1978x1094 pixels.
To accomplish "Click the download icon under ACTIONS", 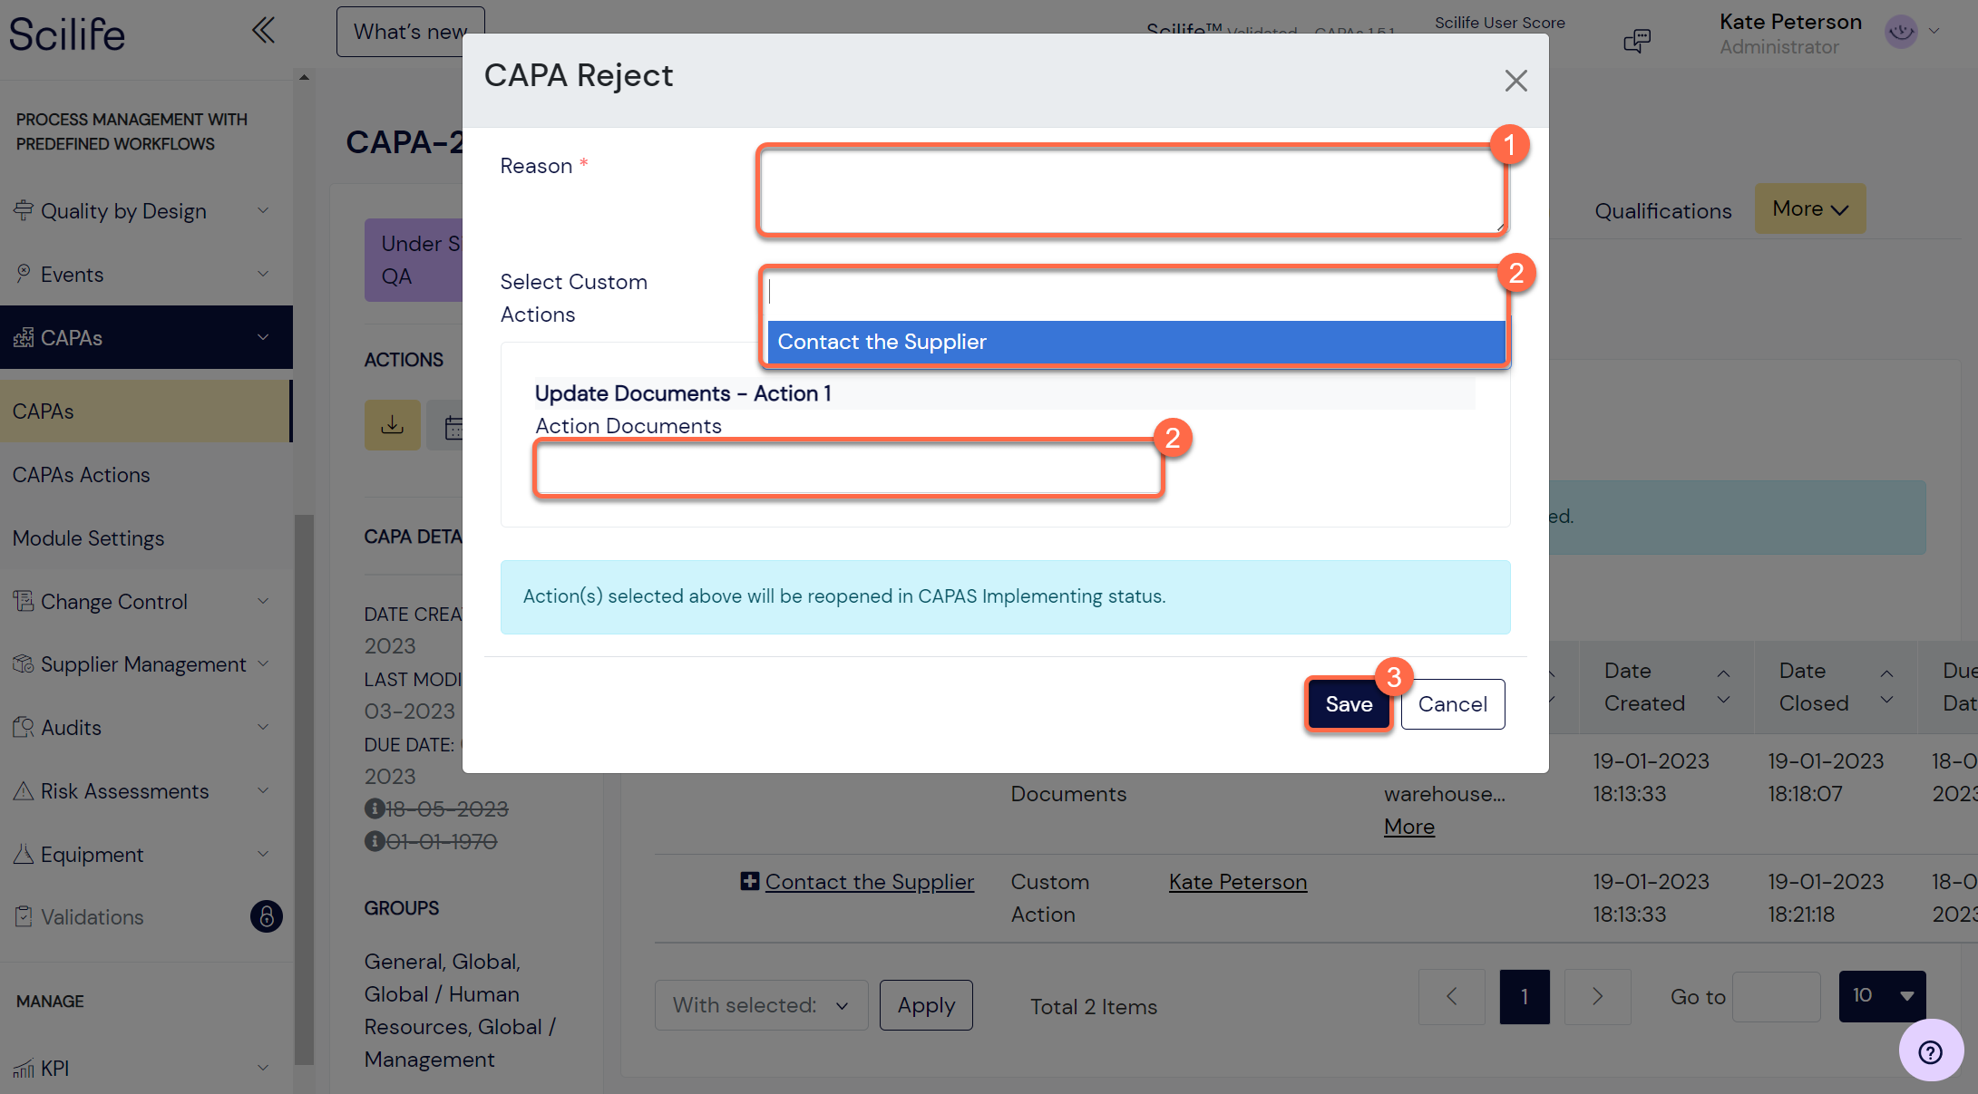I will point(392,424).
